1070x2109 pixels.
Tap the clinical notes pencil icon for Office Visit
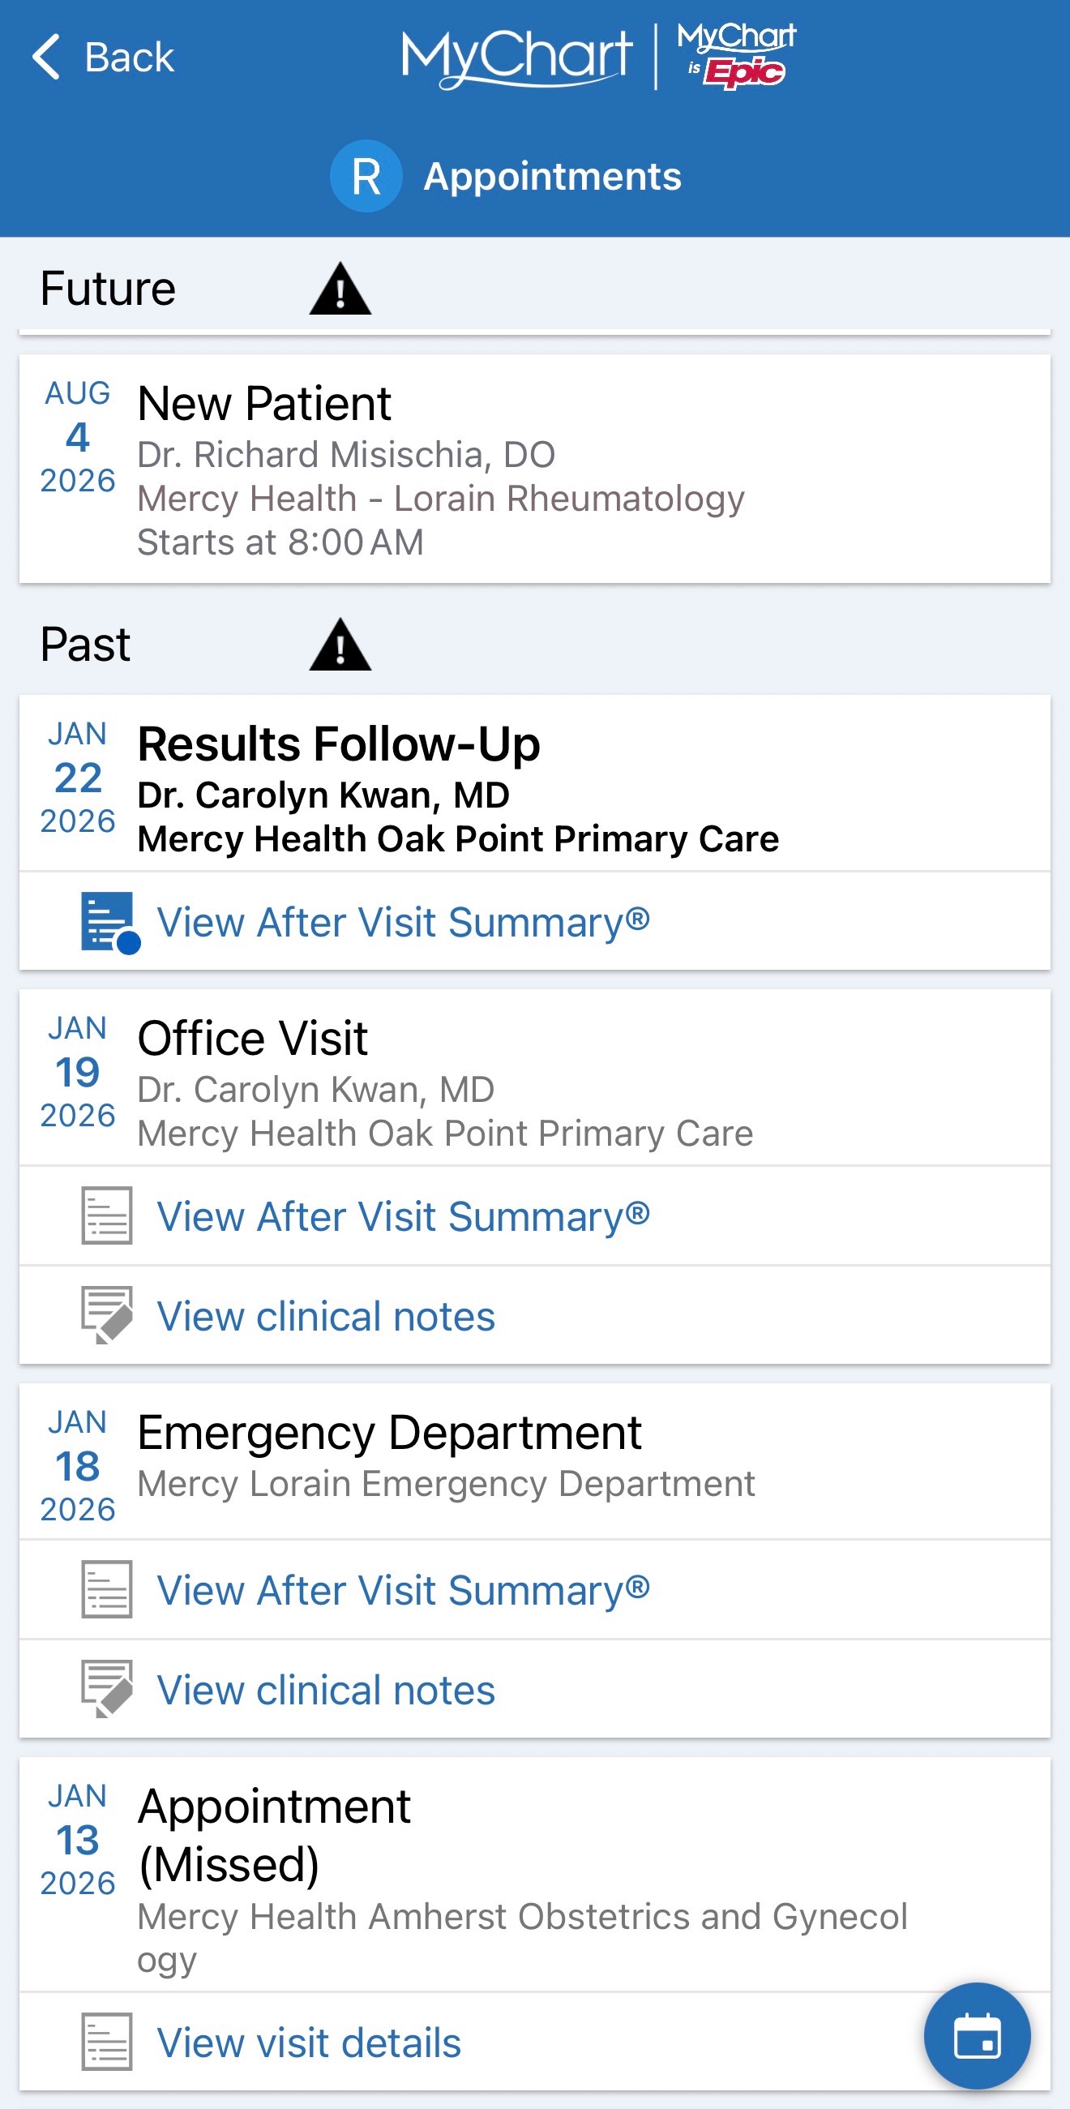pos(106,1315)
